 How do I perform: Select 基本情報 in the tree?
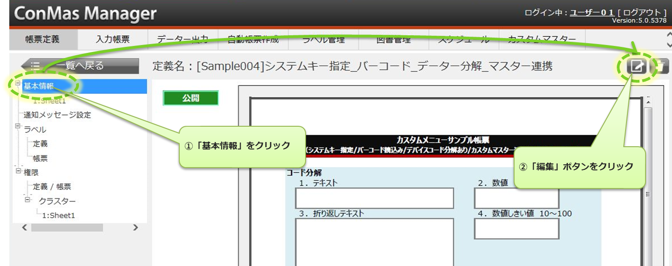pos(39,86)
